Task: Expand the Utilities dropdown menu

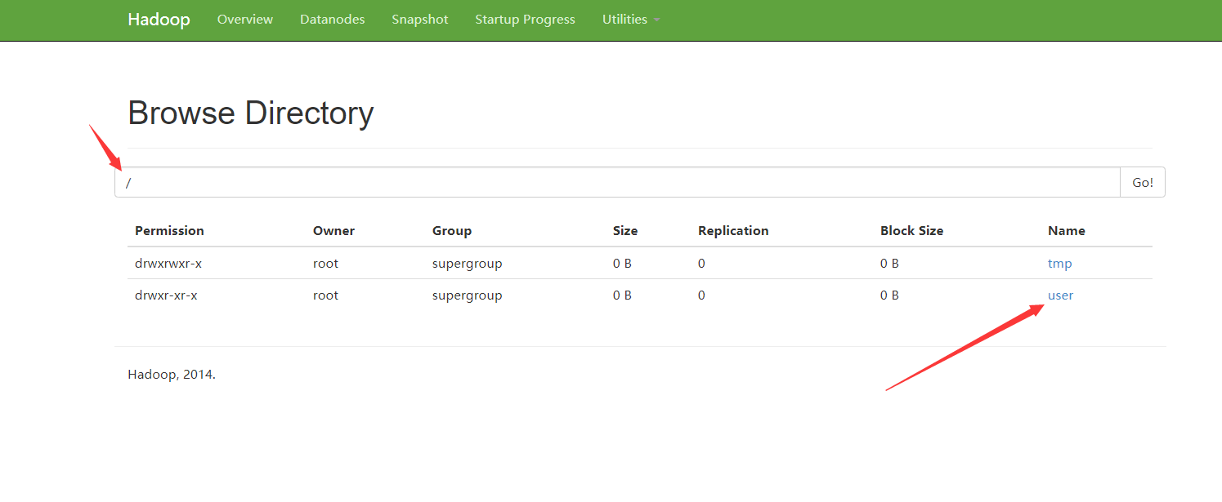Action: coord(631,20)
